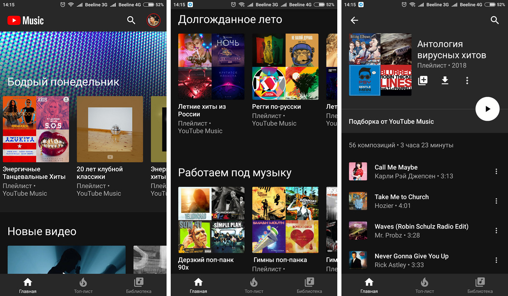508x296 pixels.
Task: Start playback with the white round play button
Action: pyautogui.click(x=488, y=109)
